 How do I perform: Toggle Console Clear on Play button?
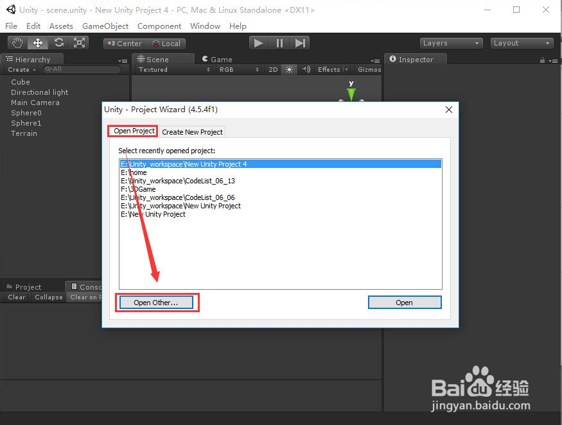tap(85, 297)
